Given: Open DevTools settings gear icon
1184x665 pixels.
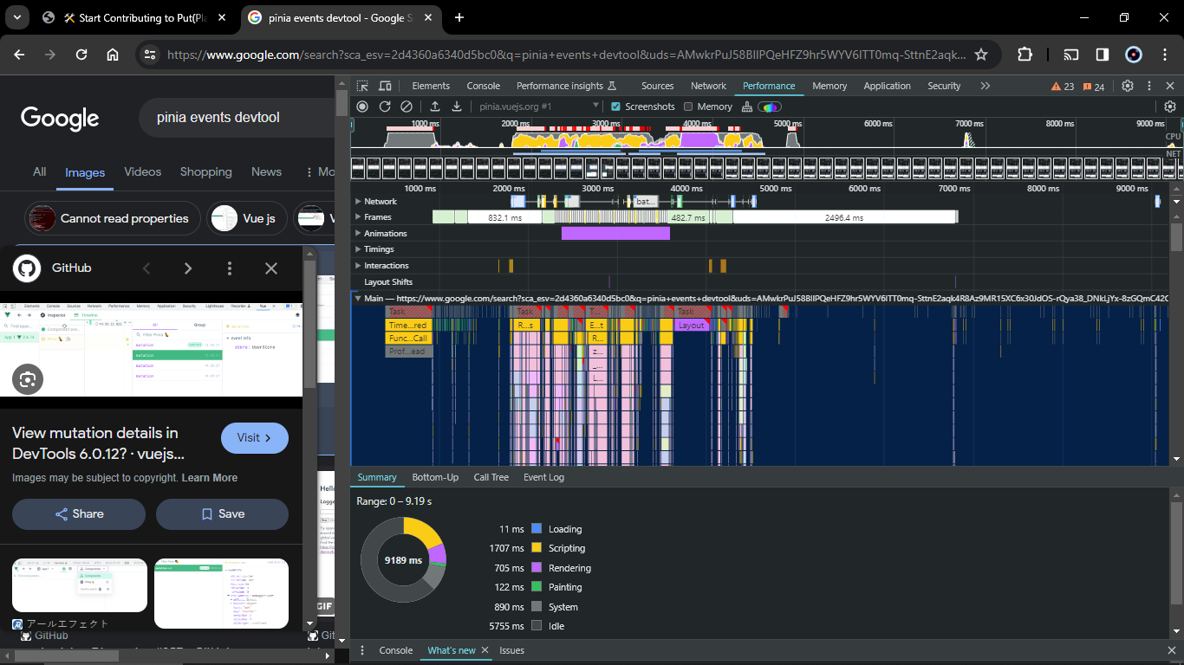Looking at the screenshot, I should [x=1128, y=86].
